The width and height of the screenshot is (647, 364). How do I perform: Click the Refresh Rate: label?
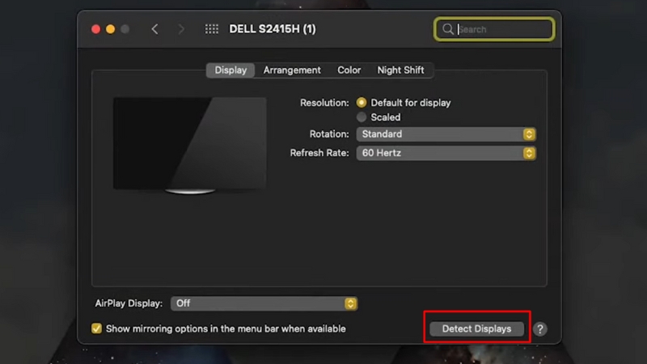[319, 153]
